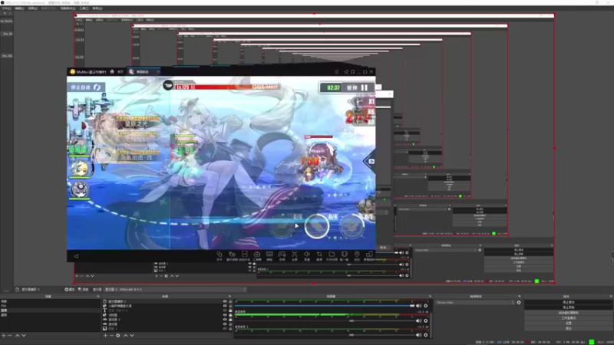The height and width of the screenshot is (345, 614).
Task: Open 文件 menu in OBS menu bar
Action: [6, 8]
